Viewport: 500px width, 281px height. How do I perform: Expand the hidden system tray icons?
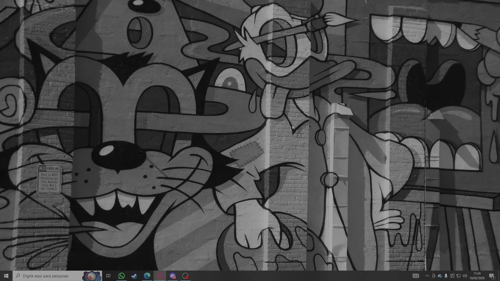pos(427,276)
